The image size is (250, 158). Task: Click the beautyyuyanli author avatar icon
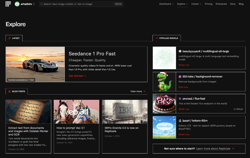point(180,51)
